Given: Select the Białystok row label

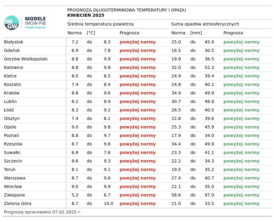Looking at the screenshot, I should click(14, 42).
